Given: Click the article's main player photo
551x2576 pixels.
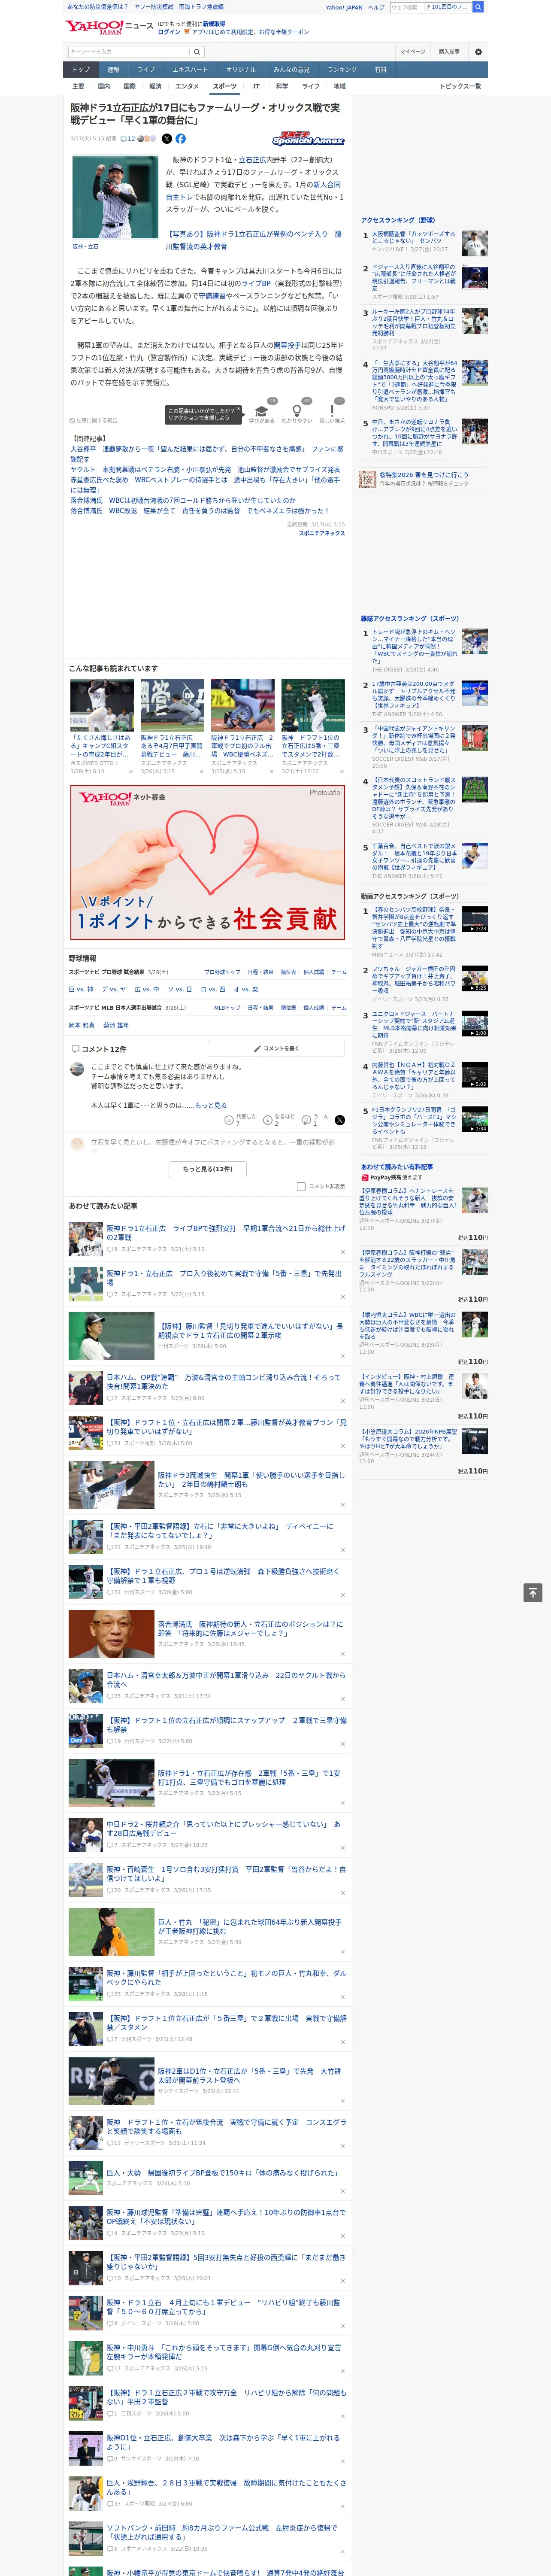Looking at the screenshot, I should (115, 197).
